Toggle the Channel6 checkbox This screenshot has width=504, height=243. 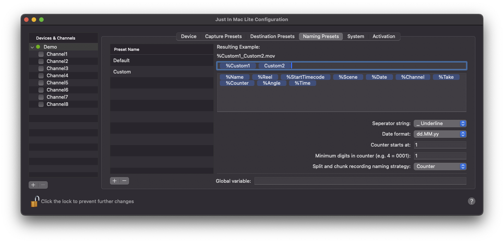(41, 90)
